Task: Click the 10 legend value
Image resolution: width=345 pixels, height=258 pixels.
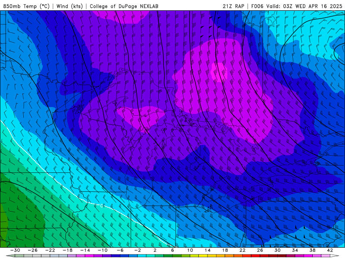Action: coord(190,250)
